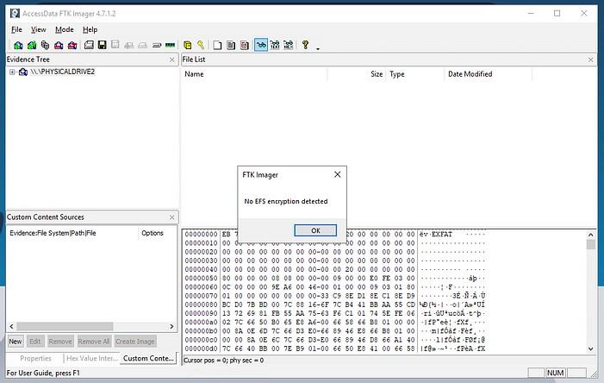The width and height of the screenshot is (604, 383).
Task: Switch to the Custom Content tab
Action: click(x=148, y=358)
